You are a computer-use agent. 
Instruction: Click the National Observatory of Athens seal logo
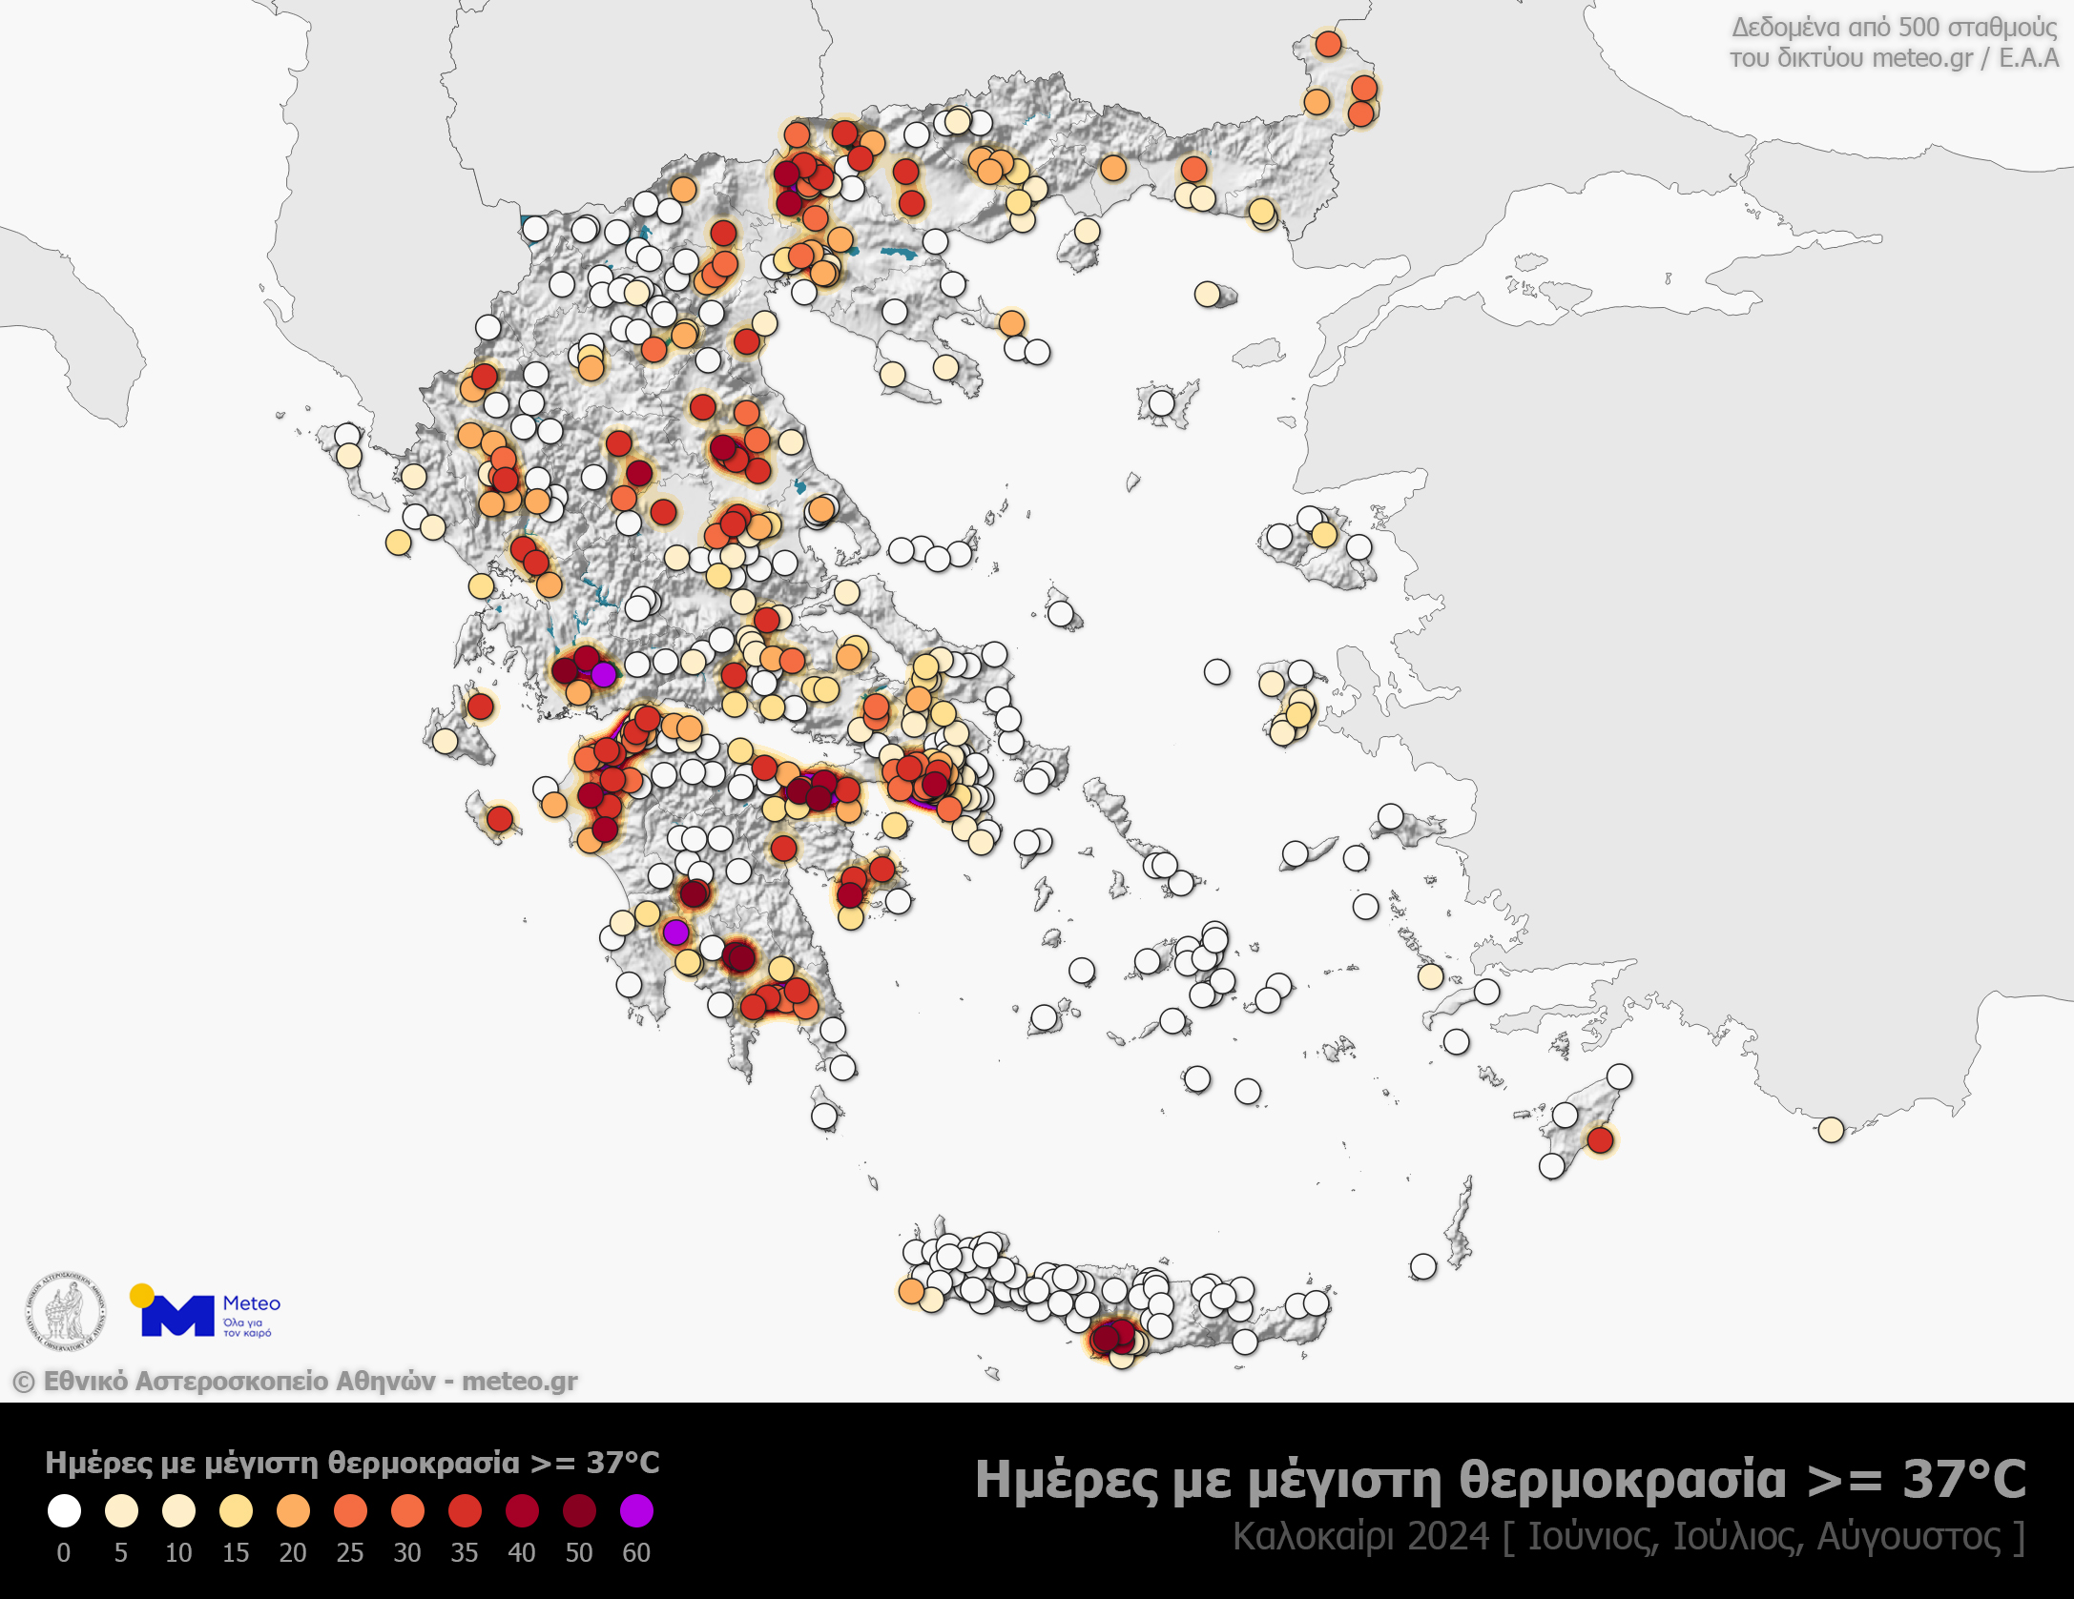point(65,1311)
